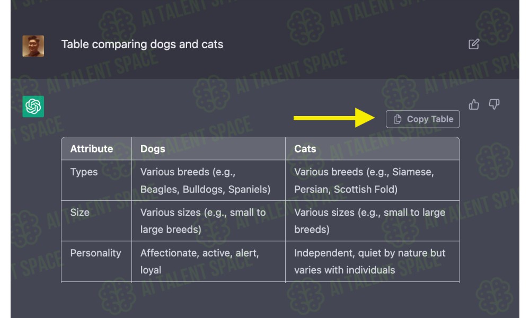Click the cat breeds cell mentioning Siamese

pyautogui.click(x=373, y=180)
